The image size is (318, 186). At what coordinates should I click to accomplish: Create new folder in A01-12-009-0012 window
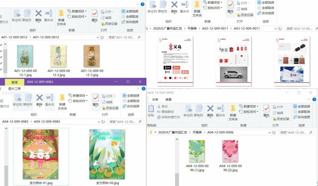coord(61,17)
